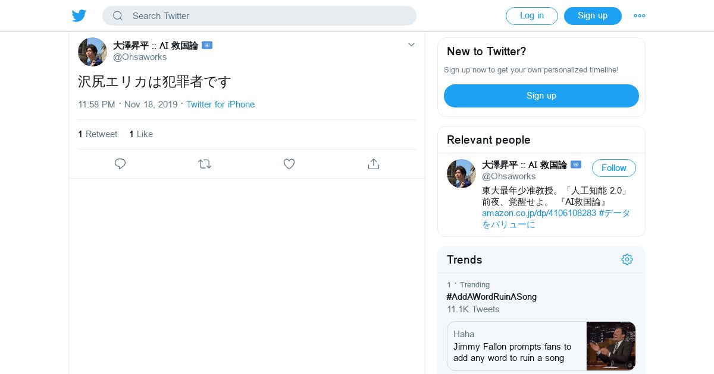Image resolution: width=714 pixels, height=374 pixels.
Task: Open Jimmy Fallon thumbnail image
Action: pyautogui.click(x=611, y=346)
